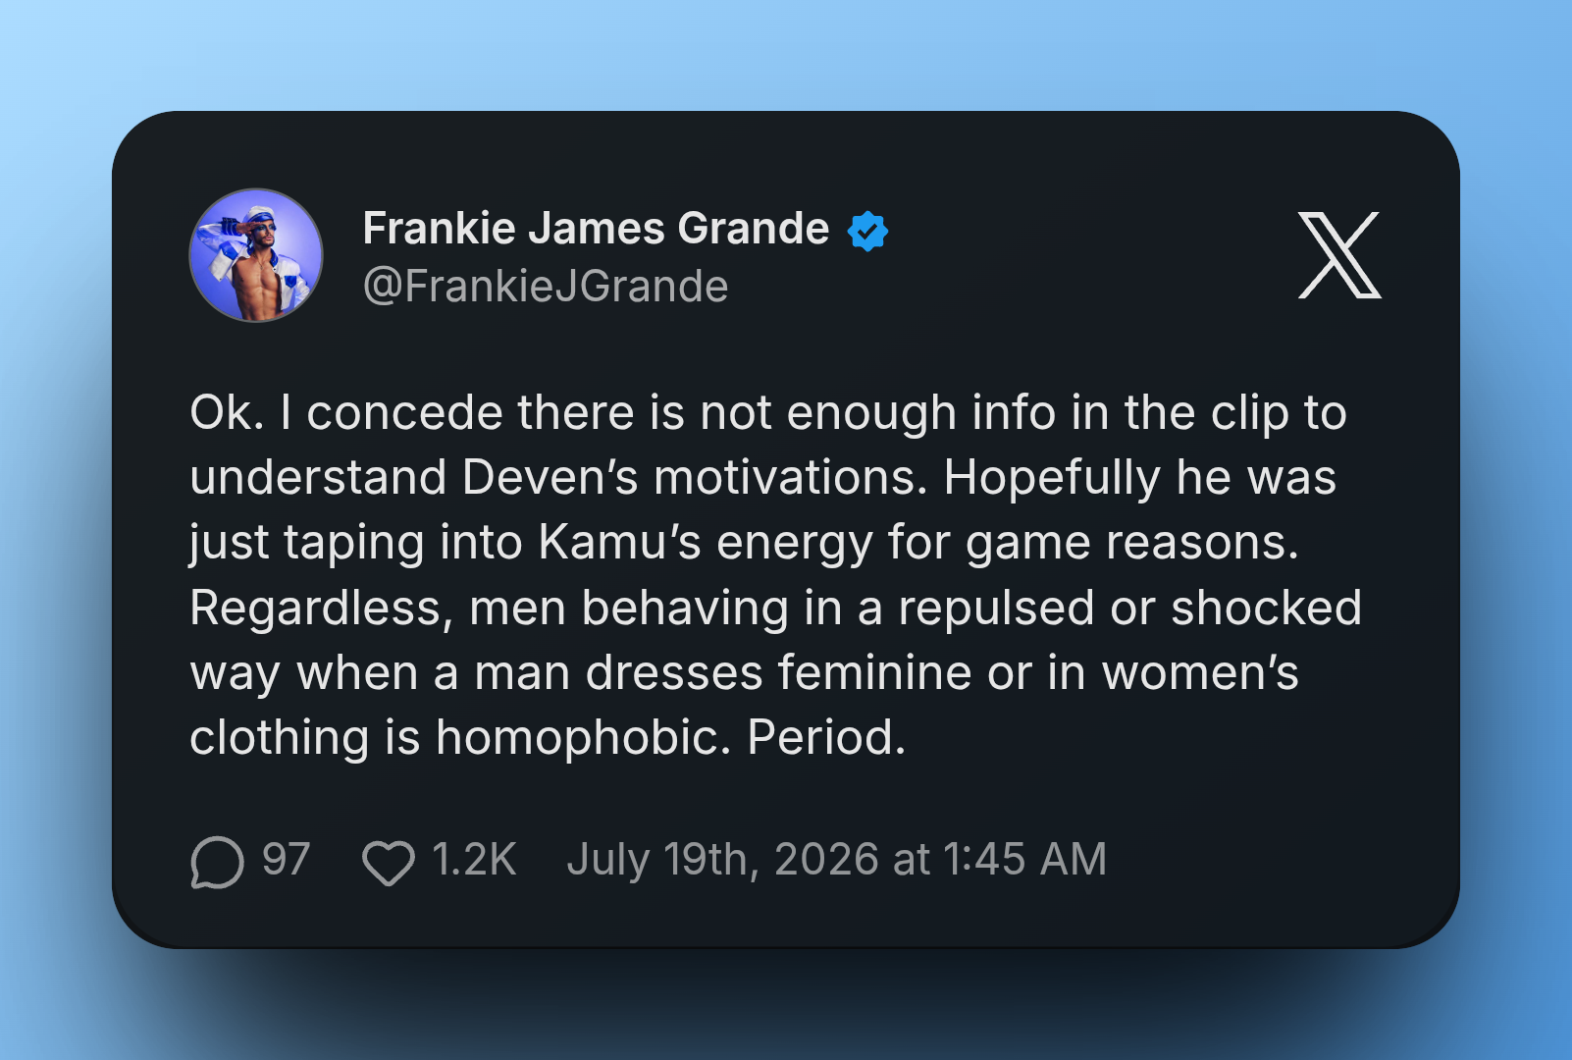Click the 1.2K likes count
The width and height of the screenshot is (1572, 1060).
point(474,860)
